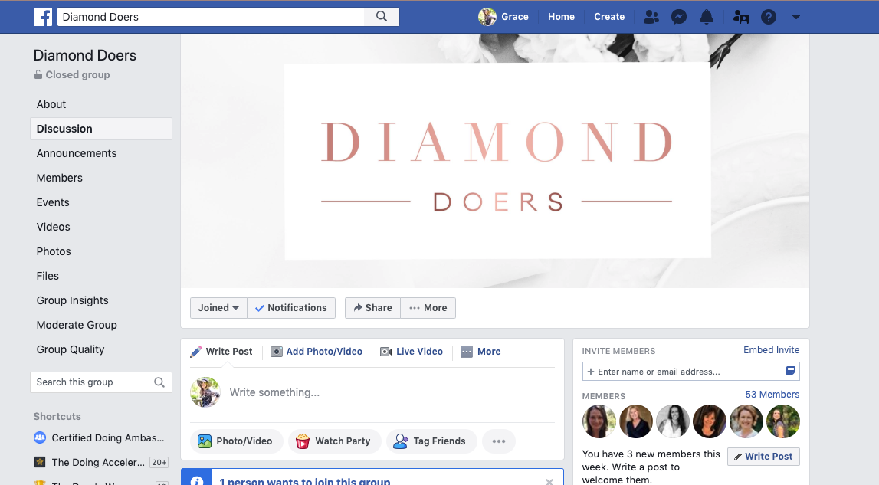Open the Messenger icon in top bar
The height and width of the screenshot is (485, 879).
pyautogui.click(x=679, y=17)
